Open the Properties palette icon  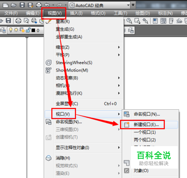(x=155, y=21)
